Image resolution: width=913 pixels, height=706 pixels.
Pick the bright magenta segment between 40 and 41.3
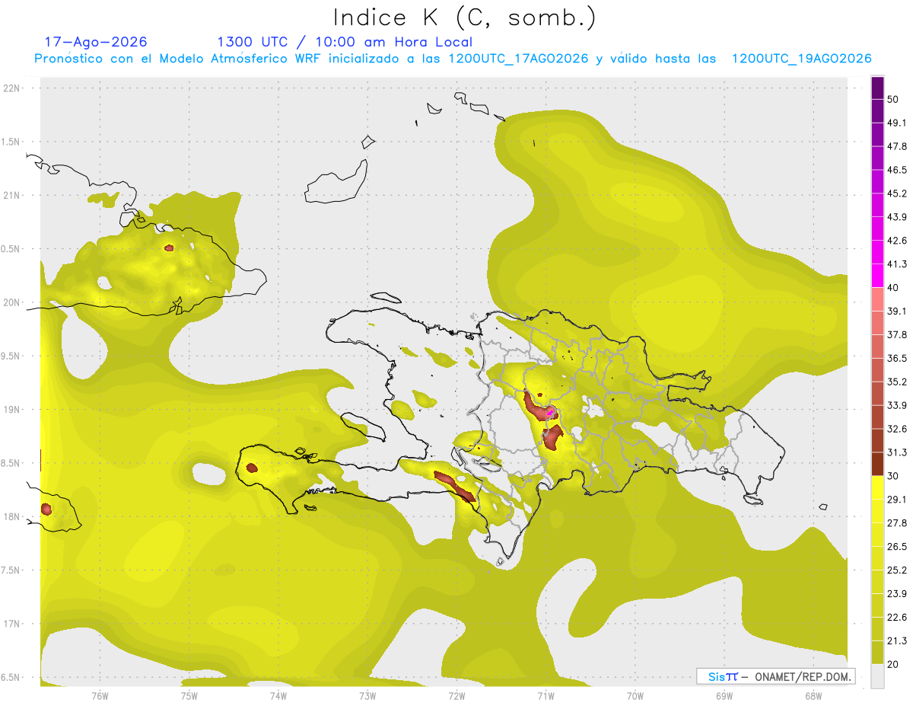point(877,276)
